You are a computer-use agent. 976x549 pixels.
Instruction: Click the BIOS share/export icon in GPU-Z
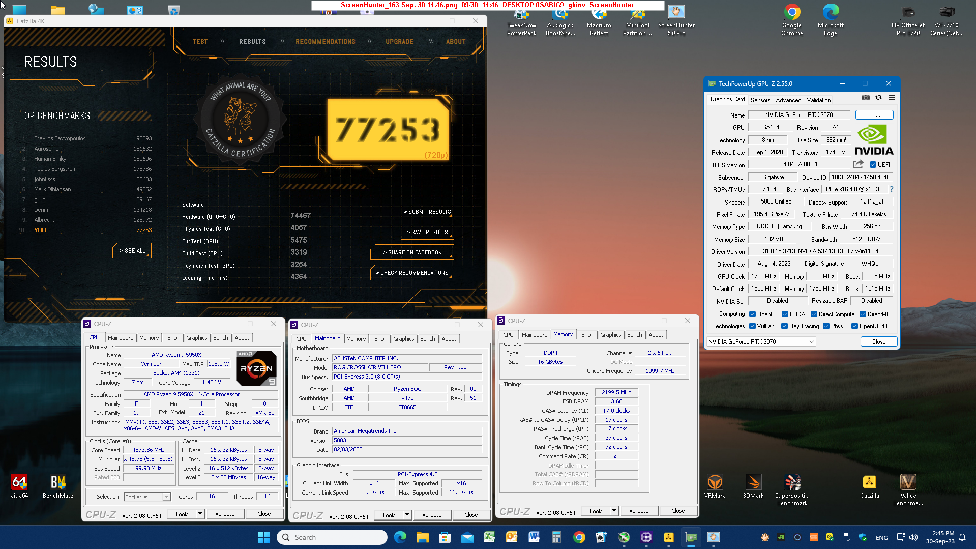858,164
